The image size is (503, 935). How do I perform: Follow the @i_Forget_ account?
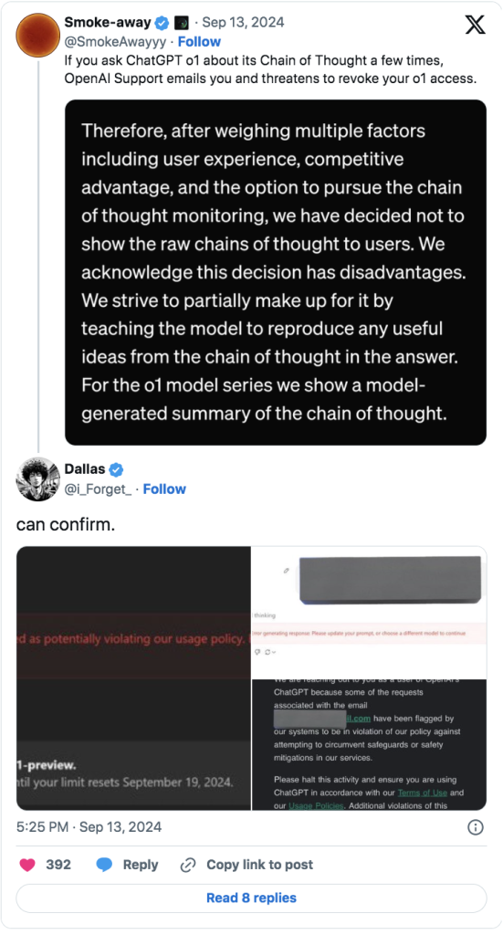click(164, 489)
